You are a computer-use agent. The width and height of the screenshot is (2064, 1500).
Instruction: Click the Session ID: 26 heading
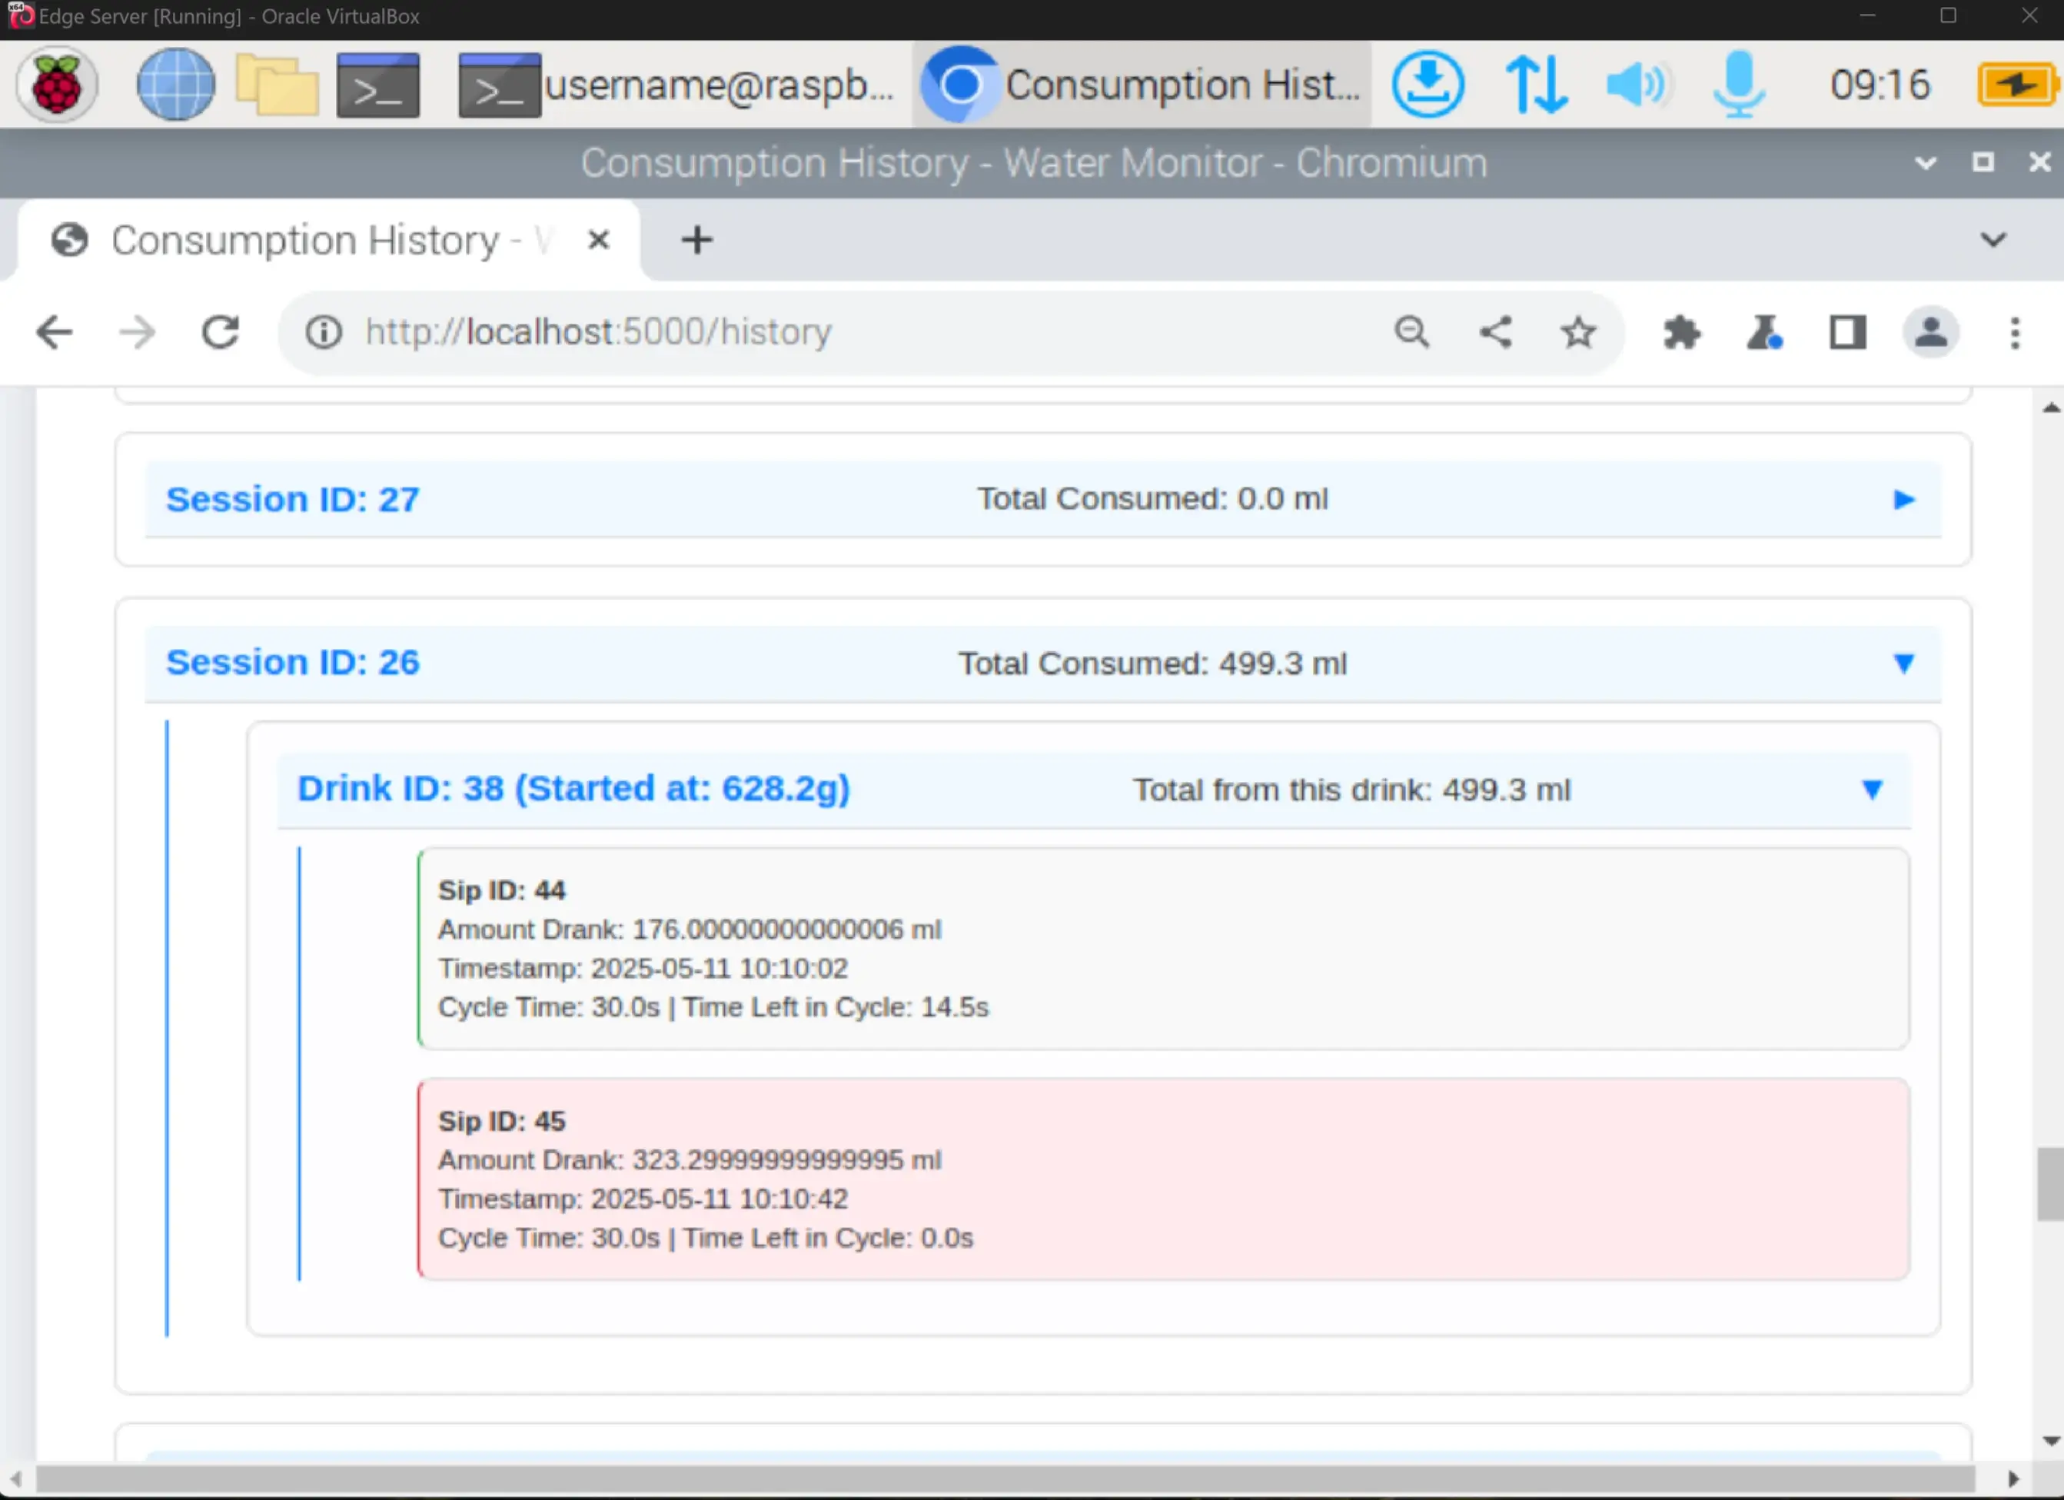pyautogui.click(x=292, y=663)
